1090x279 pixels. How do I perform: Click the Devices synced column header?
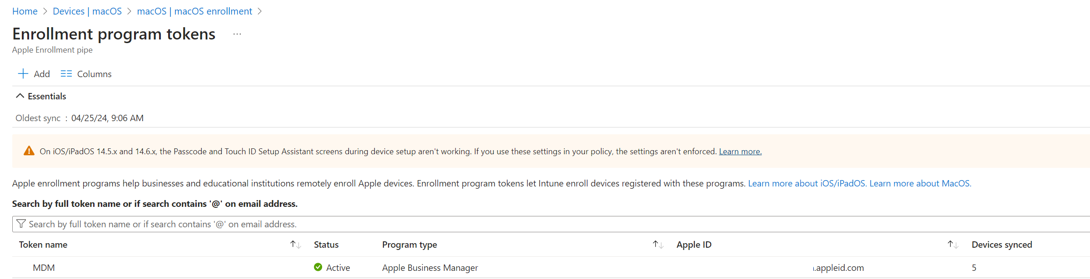click(x=1001, y=245)
